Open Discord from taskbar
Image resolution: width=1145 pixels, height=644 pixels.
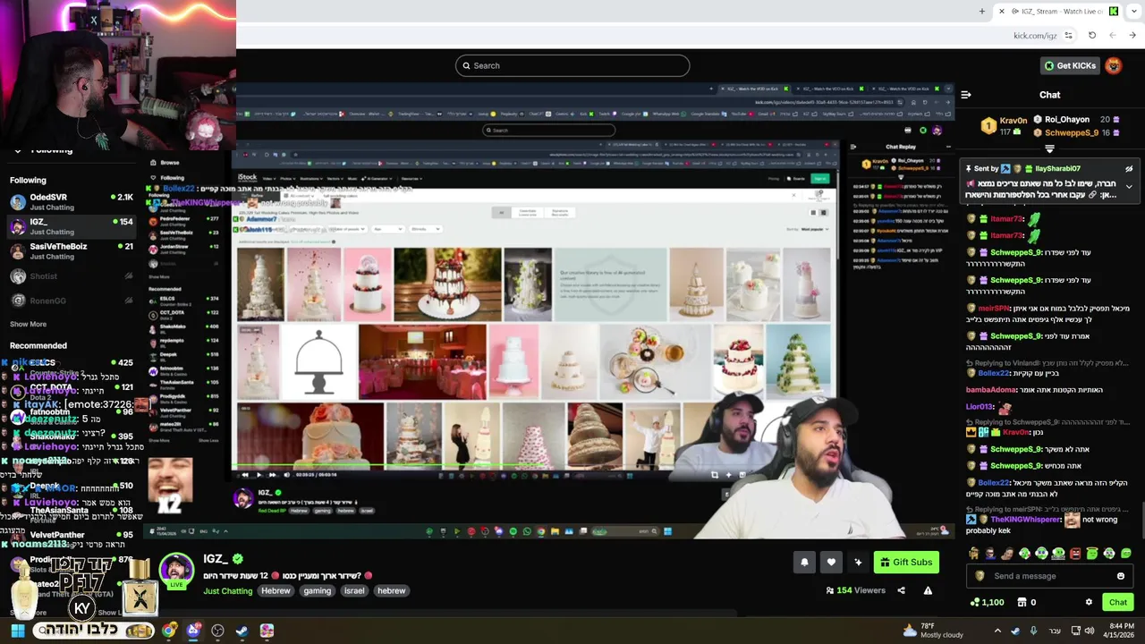pos(193,631)
